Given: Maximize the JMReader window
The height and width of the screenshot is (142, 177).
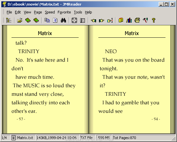Looking at the screenshot, I should [166, 4].
